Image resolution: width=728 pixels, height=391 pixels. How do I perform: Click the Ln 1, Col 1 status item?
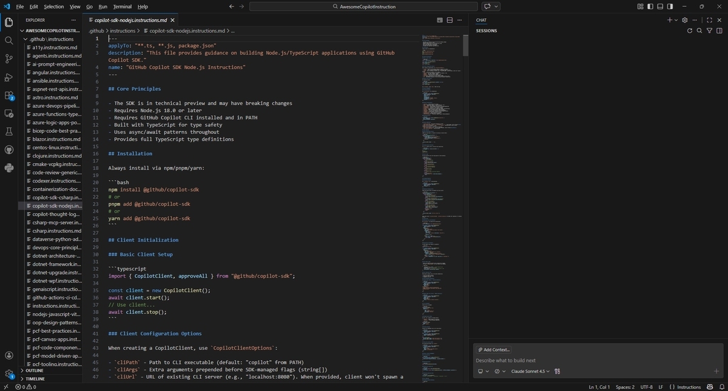coord(599,387)
